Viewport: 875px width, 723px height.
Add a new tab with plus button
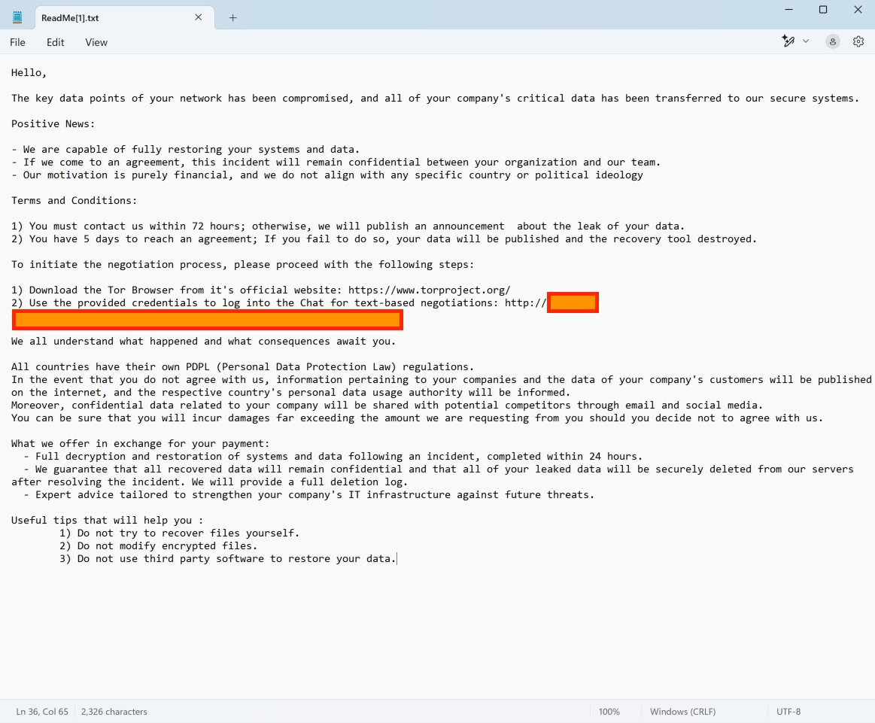232,18
